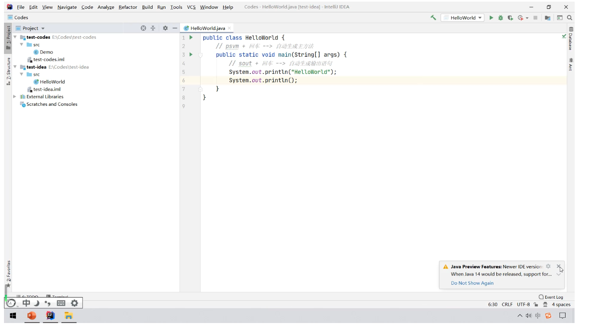Open the Navigate menu
Image resolution: width=599 pixels, height=329 pixels.
coord(67,7)
